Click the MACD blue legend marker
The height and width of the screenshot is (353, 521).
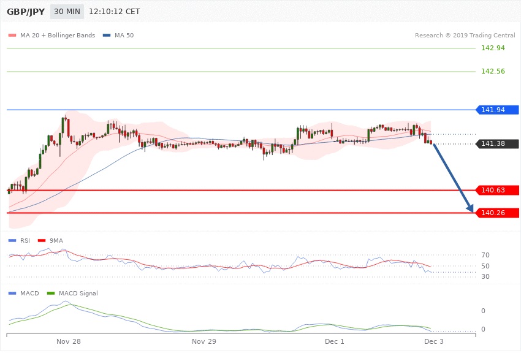12,294
